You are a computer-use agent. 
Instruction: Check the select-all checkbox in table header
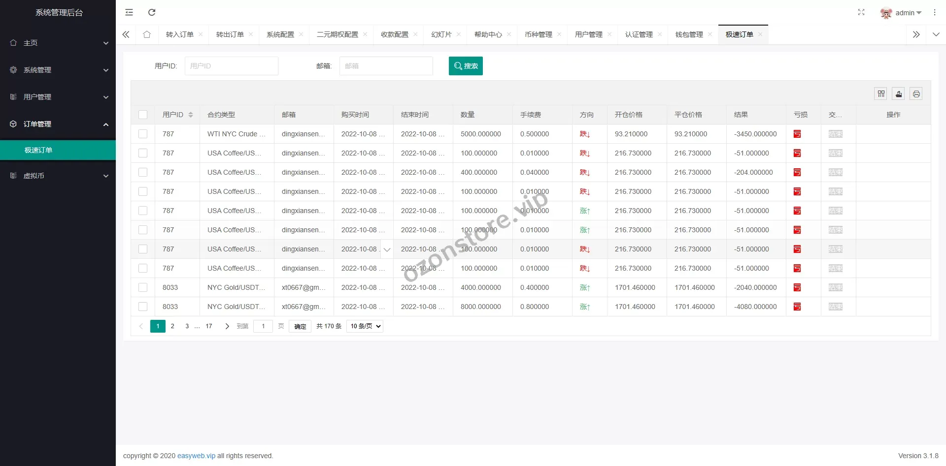click(x=143, y=115)
